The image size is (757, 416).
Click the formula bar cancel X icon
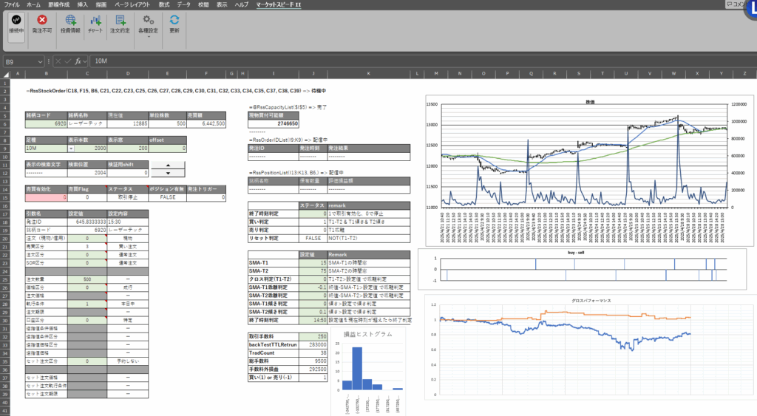(58, 61)
